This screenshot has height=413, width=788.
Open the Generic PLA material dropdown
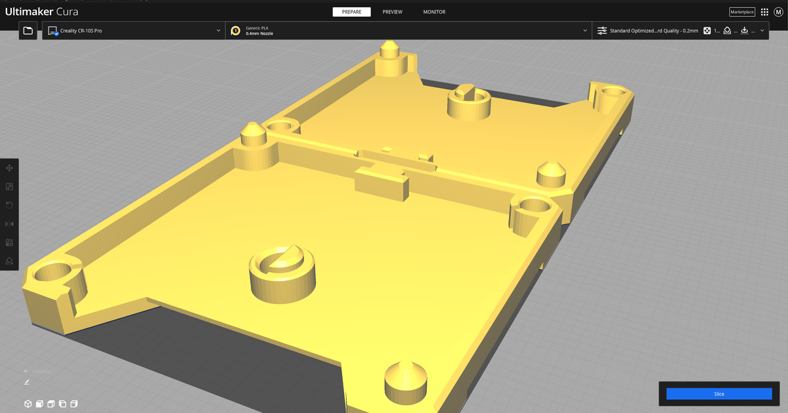tap(407, 30)
